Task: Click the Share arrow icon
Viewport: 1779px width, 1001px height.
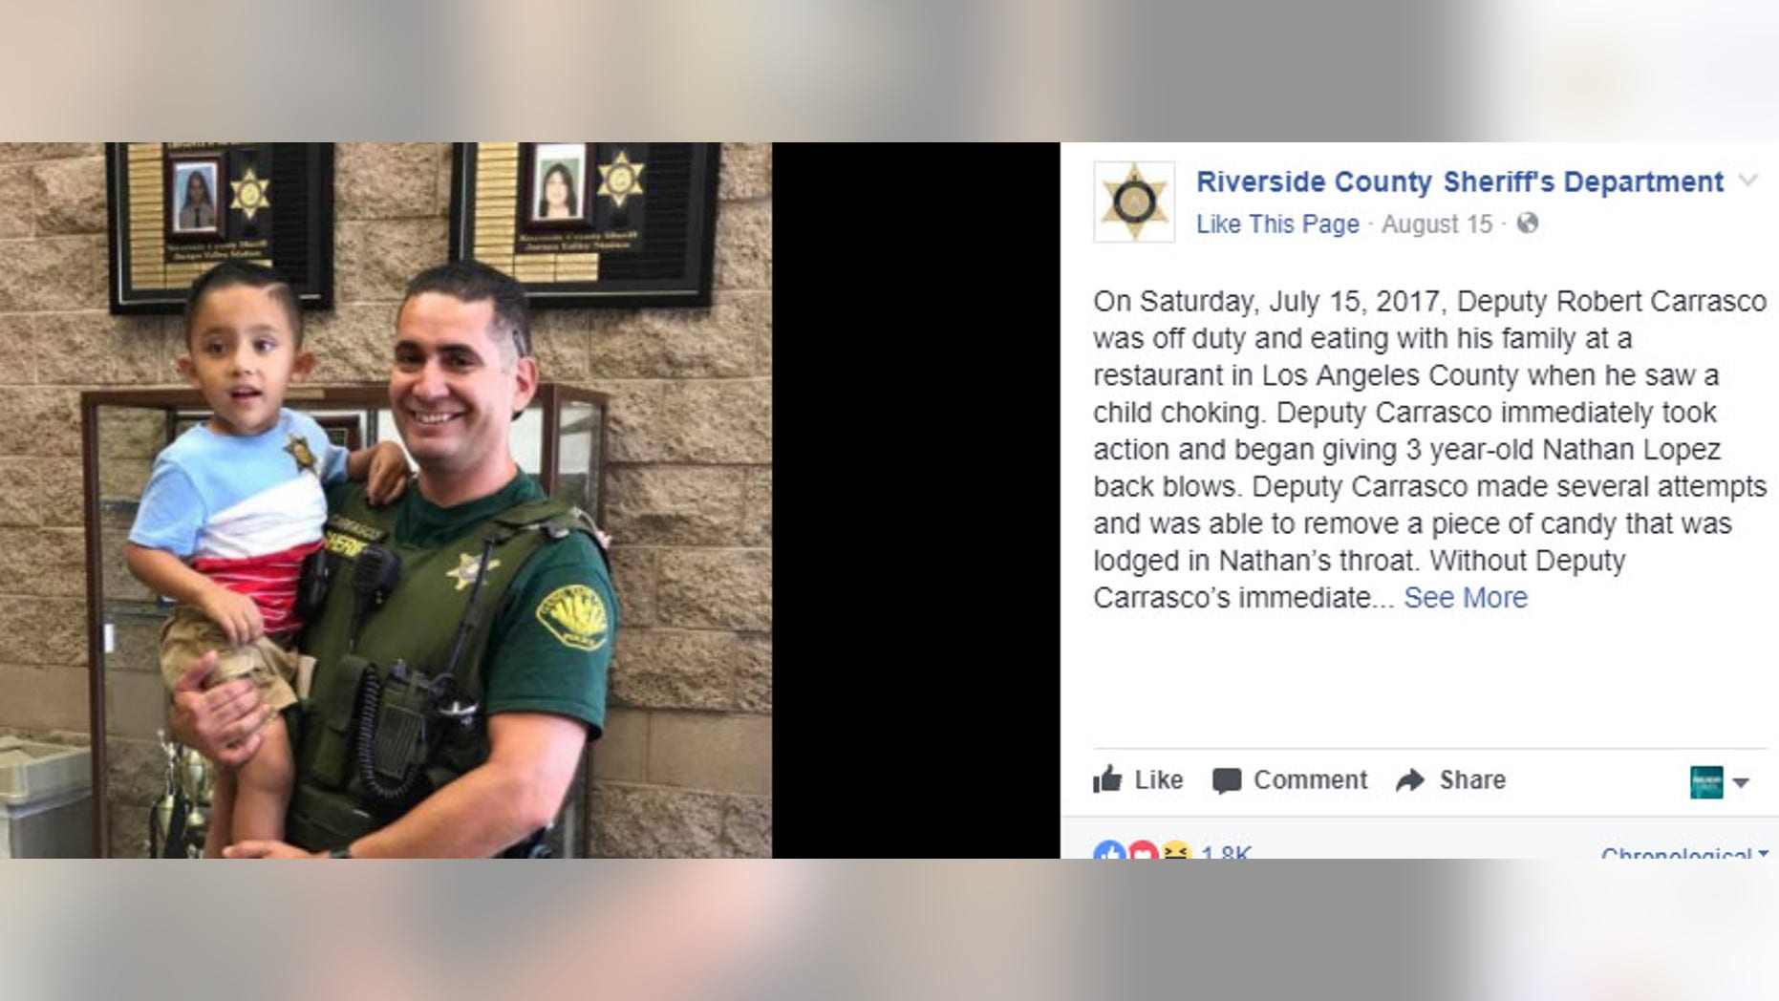Action: [x=1410, y=780]
